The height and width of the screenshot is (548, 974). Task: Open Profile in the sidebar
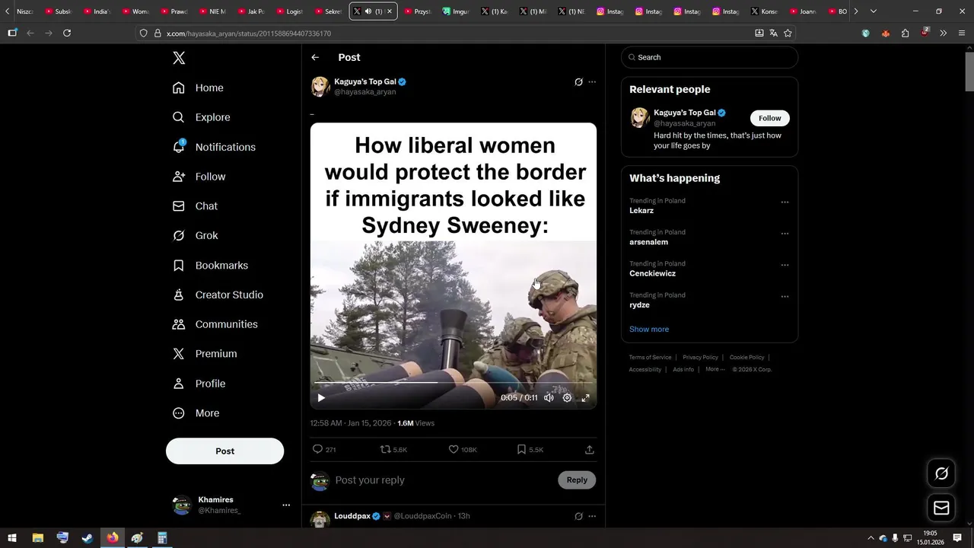(199, 384)
